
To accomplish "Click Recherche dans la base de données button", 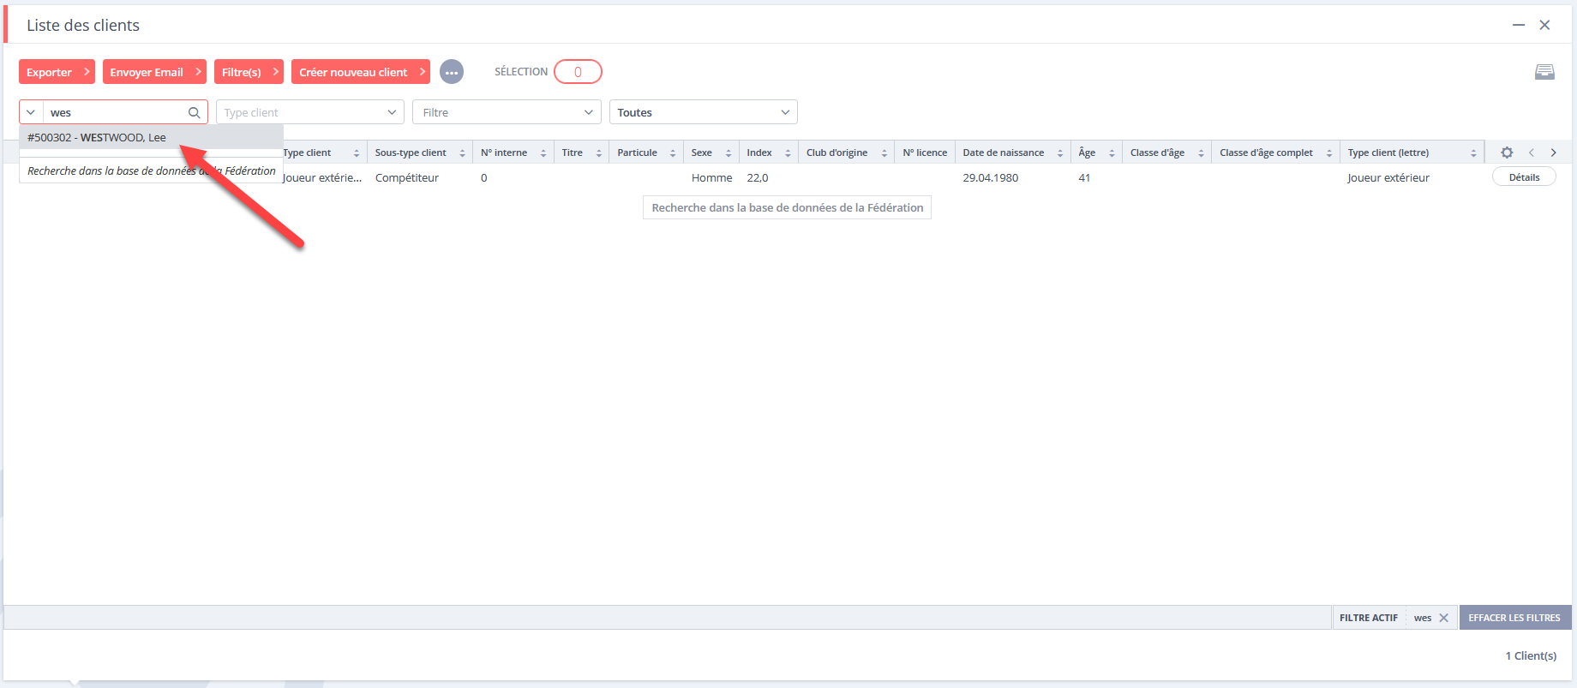I will coord(787,207).
